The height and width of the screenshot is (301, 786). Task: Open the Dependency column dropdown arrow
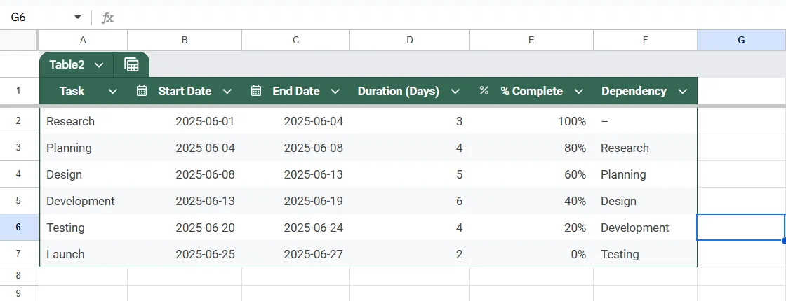(x=682, y=92)
